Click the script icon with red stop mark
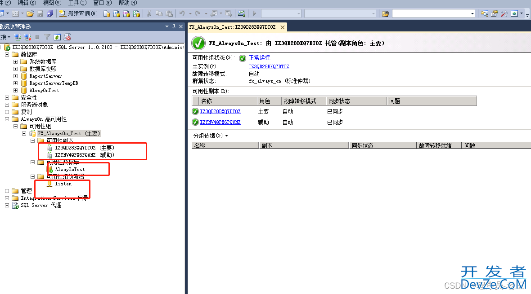 (x=67, y=37)
